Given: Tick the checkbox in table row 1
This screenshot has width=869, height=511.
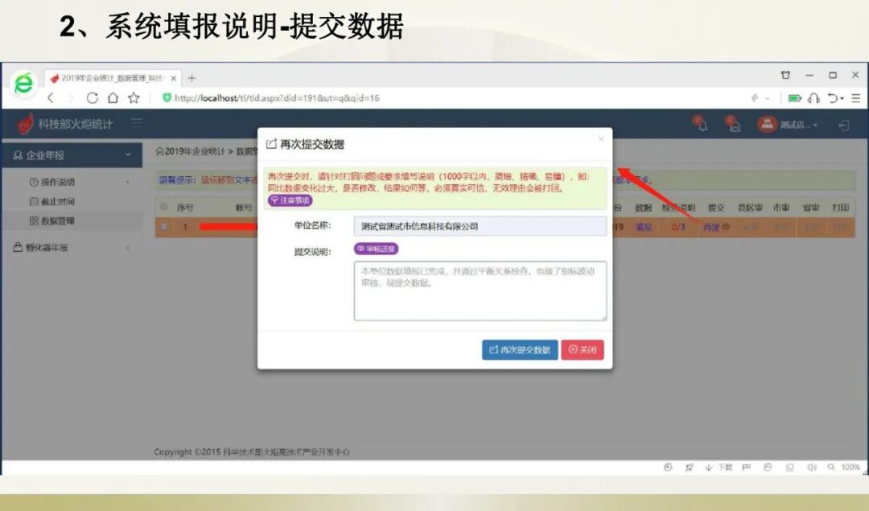Looking at the screenshot, I should [163, 227].
